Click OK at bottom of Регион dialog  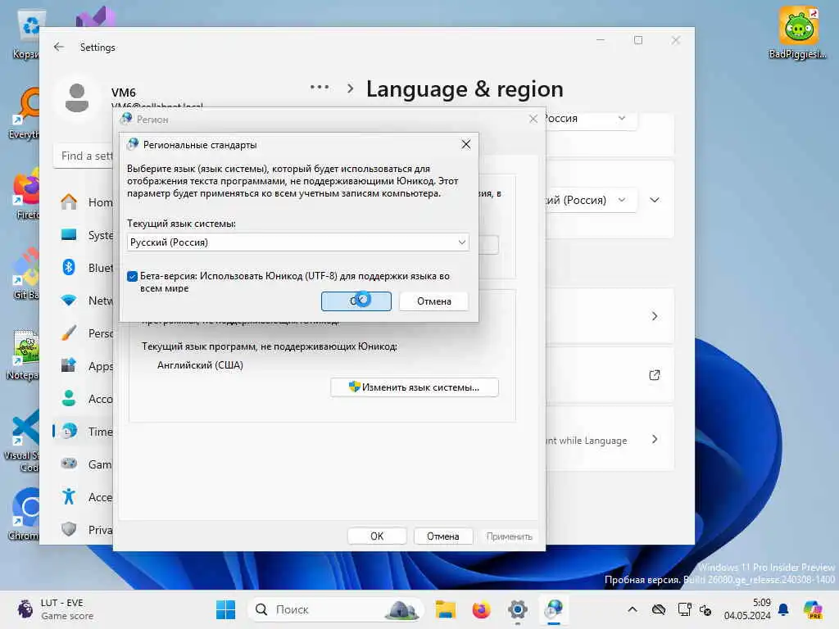(377, 536)
